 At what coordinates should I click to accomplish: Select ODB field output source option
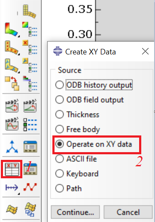click(x=90, y=100)
